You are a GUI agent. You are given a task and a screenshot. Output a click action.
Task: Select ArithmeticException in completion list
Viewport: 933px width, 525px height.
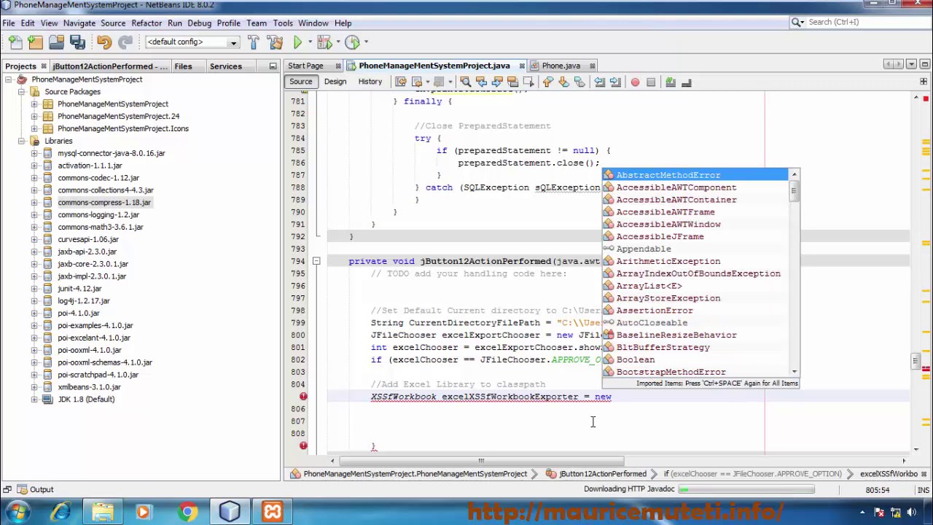[695, 261]
